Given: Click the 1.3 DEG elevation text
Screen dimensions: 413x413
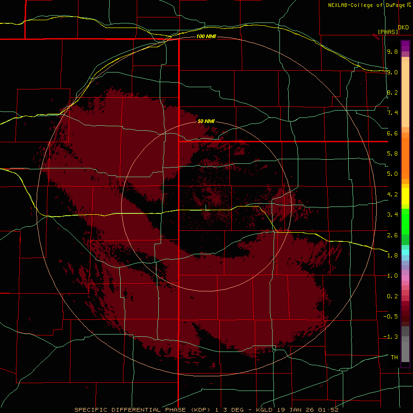Looking at the screenshot, I should (229, 410).
